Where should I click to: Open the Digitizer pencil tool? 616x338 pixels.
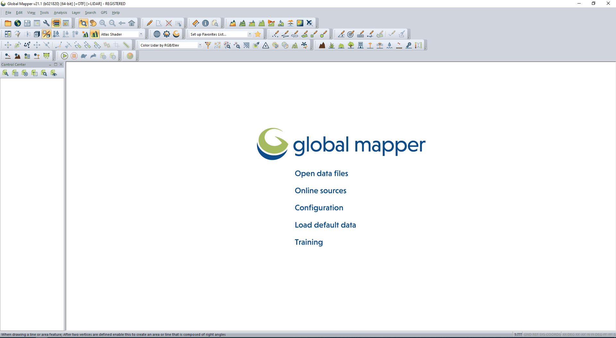149,23
